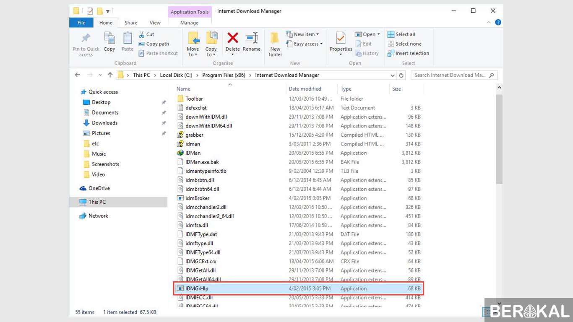Select the IDMan.exe.bak file

202,162
